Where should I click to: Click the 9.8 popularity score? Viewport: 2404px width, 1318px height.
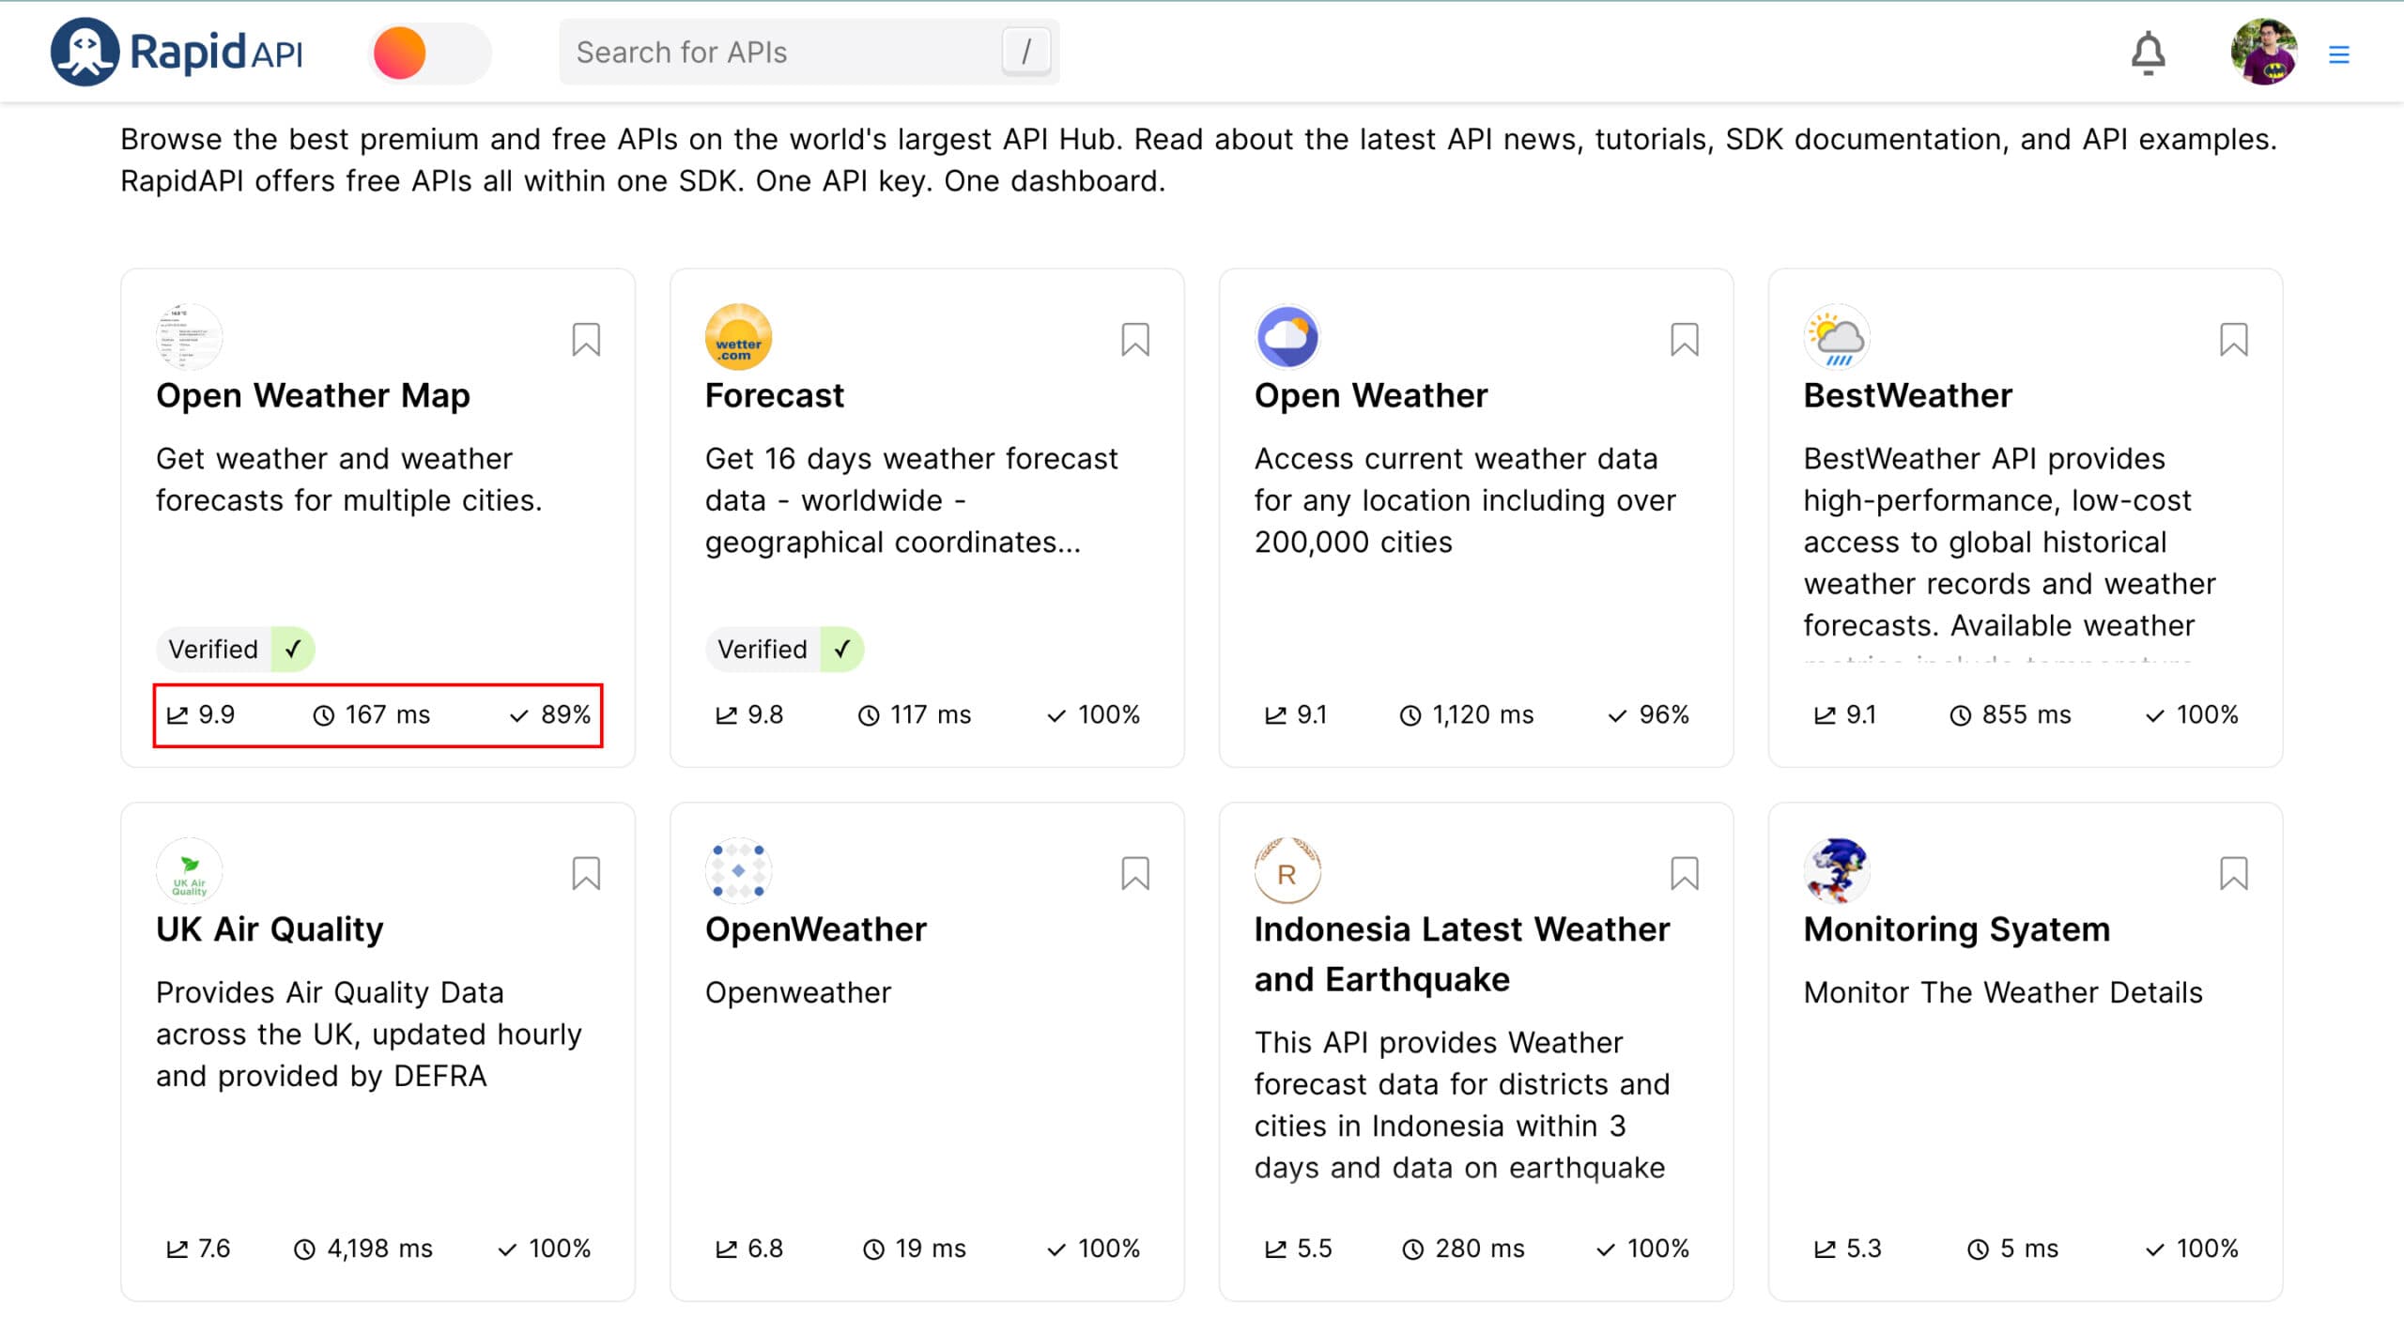pyautogui.click(x=749, y=714)
